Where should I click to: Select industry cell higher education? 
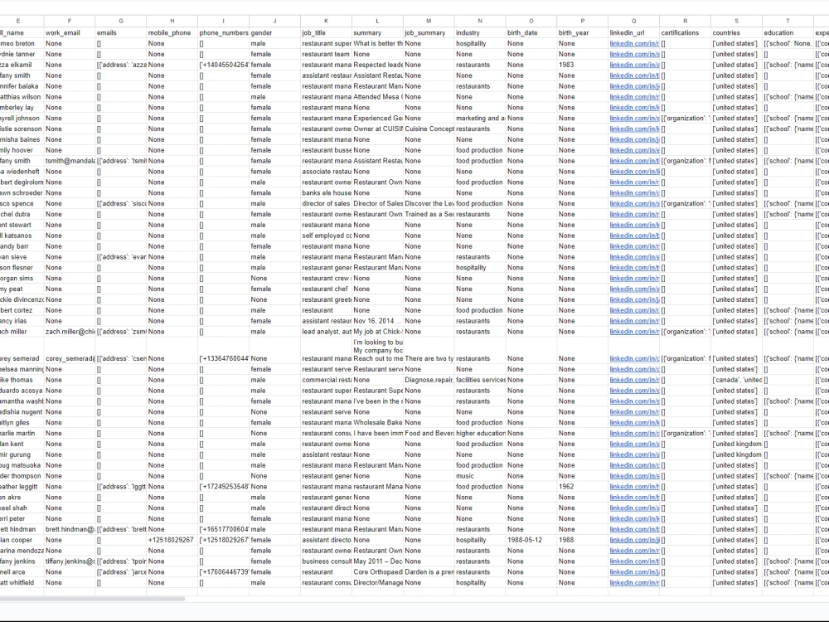click(479, 433)
